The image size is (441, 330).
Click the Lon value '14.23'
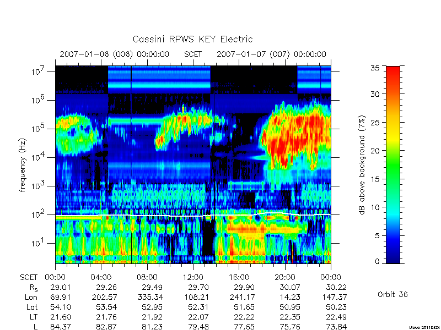[290, 297]
